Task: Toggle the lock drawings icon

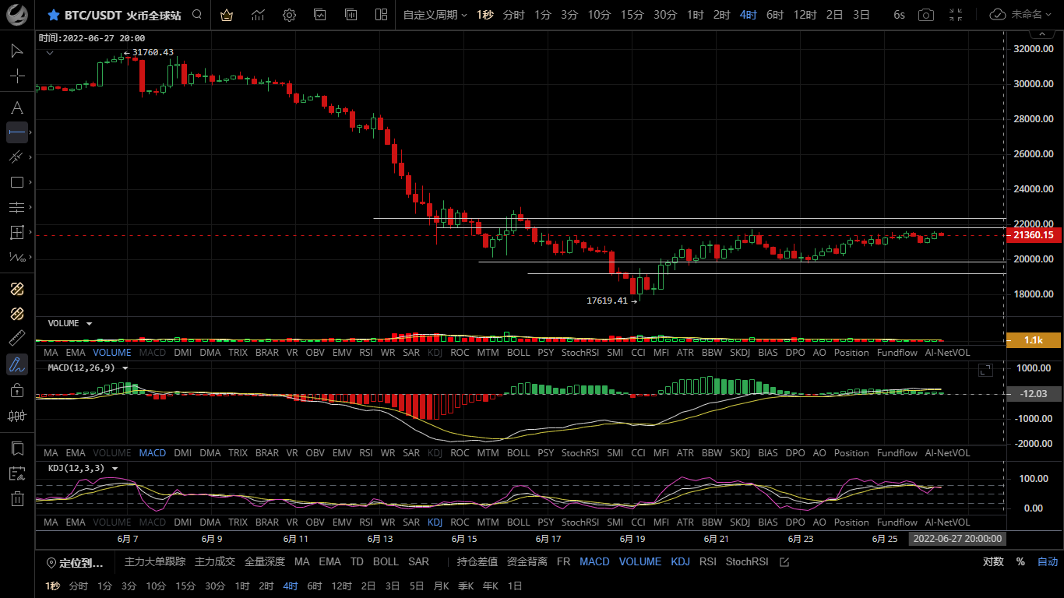Action: pyautogui.click(x=16, y=390)
